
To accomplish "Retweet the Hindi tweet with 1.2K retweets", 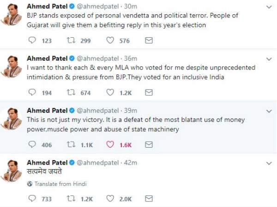I will [71, 199].
